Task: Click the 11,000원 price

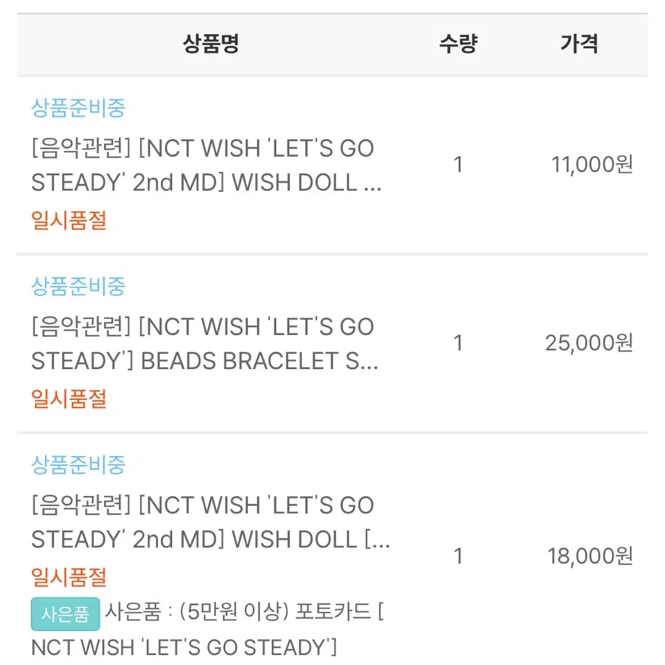Action: click(592, 165)
